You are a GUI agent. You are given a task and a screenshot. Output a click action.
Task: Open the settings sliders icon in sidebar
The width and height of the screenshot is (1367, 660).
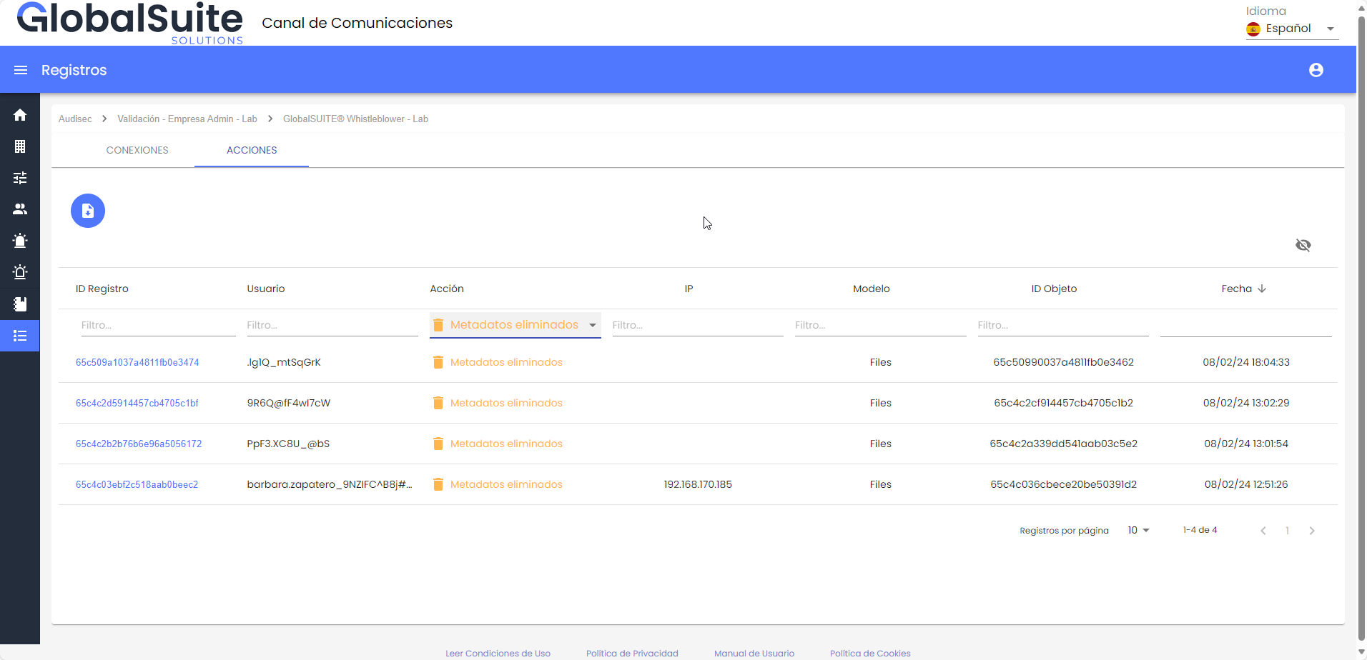click(20, 178)
